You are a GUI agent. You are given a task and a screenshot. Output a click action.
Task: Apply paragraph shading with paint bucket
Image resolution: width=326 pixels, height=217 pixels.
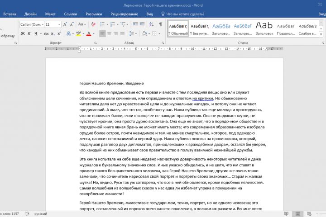coord(144,33)
